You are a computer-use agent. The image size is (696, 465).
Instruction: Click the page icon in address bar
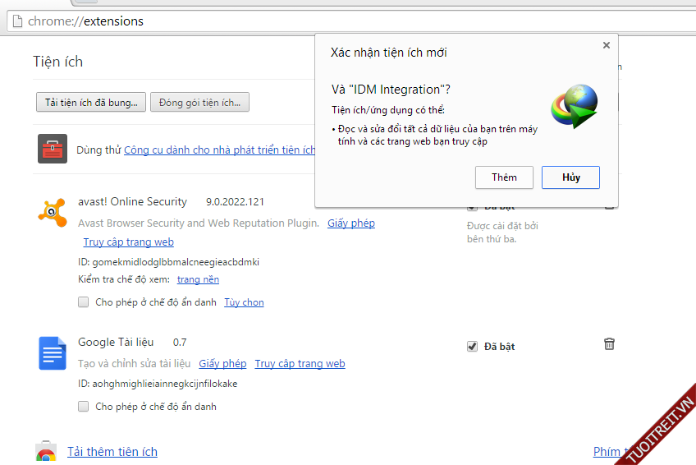point(16,21)
